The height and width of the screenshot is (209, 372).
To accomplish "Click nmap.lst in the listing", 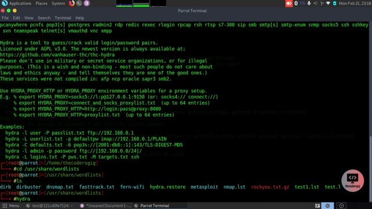I will click(234, 187).
